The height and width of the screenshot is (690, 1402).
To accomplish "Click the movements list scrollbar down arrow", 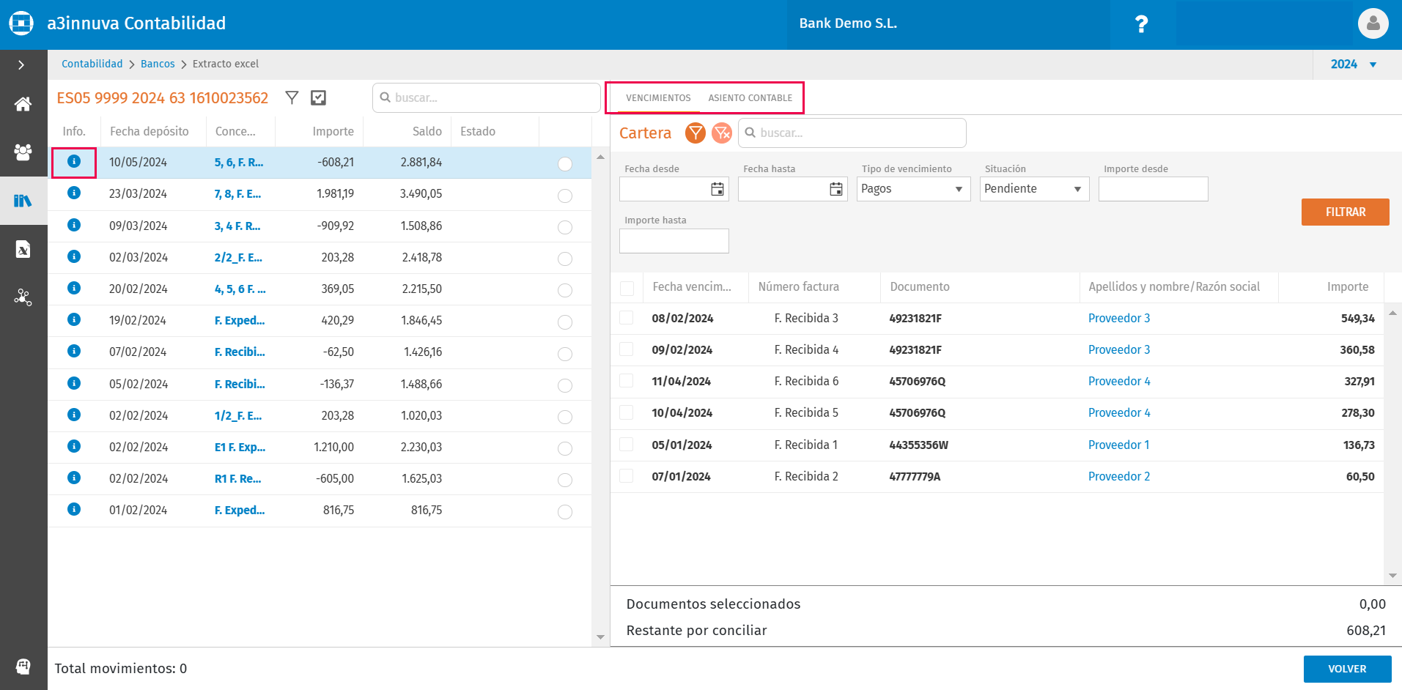I will pyautogui.click(x=600, y=637).
